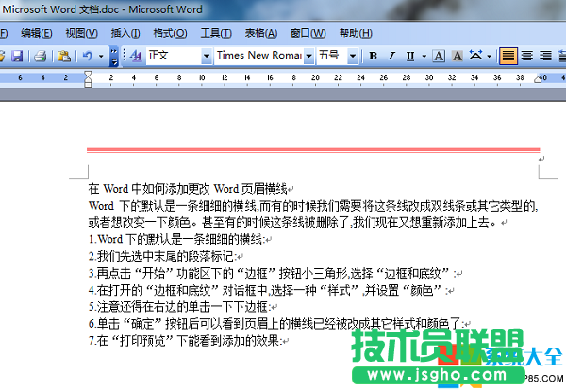Open the 视图(V) menu

click(81, 34)
